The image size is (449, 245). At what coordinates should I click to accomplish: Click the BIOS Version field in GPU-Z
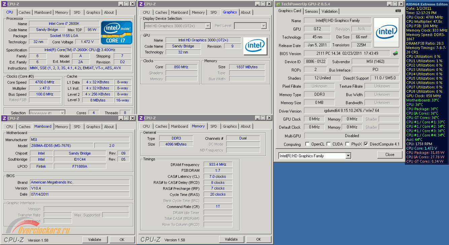[x=347, y=53]
